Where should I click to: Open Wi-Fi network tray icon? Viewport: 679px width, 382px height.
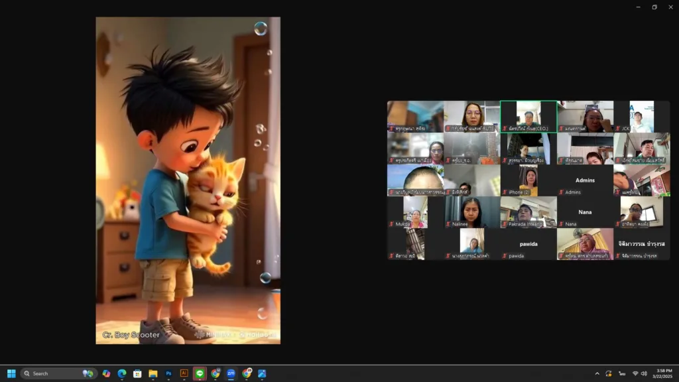[635, 373]
